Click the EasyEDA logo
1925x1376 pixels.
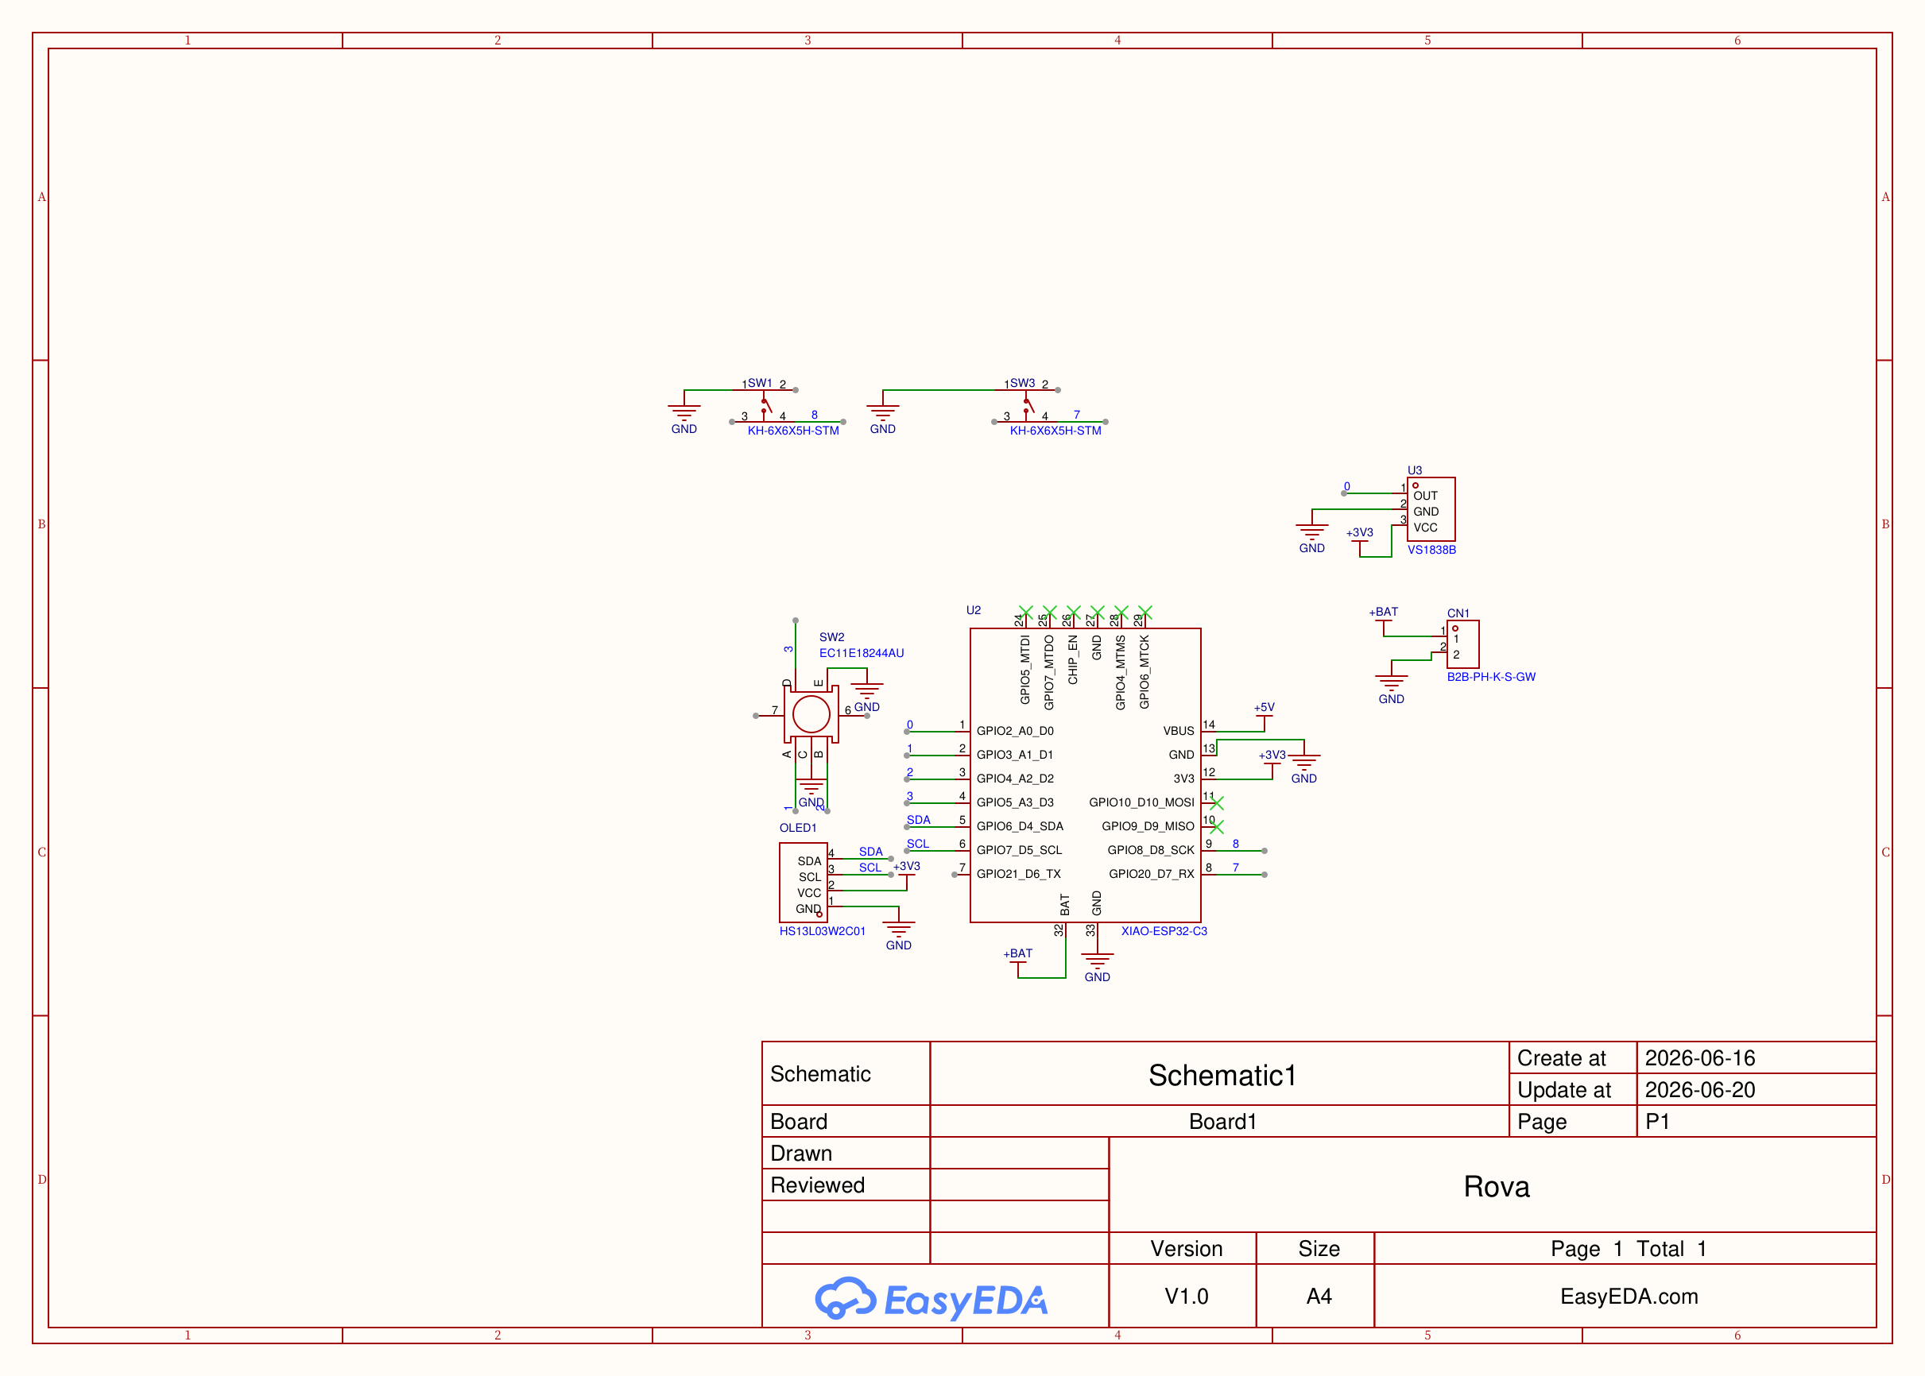click(931, 1299)
